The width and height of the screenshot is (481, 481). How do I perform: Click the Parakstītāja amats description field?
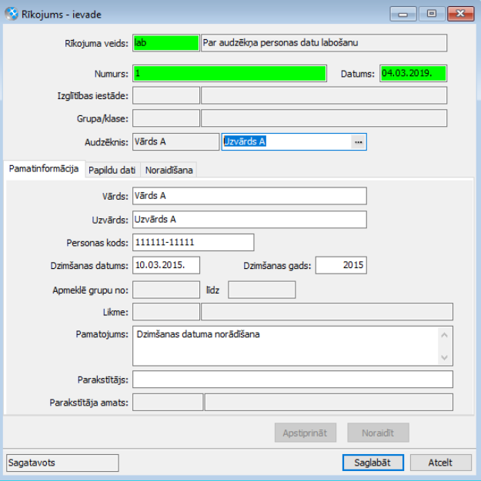(x=329, y=402)
